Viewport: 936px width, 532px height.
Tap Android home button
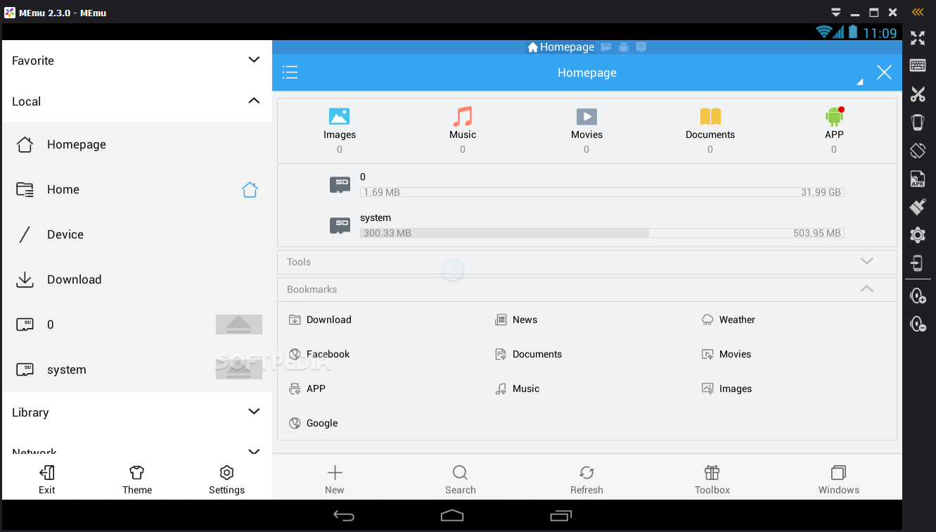click(x=452, y=516)
